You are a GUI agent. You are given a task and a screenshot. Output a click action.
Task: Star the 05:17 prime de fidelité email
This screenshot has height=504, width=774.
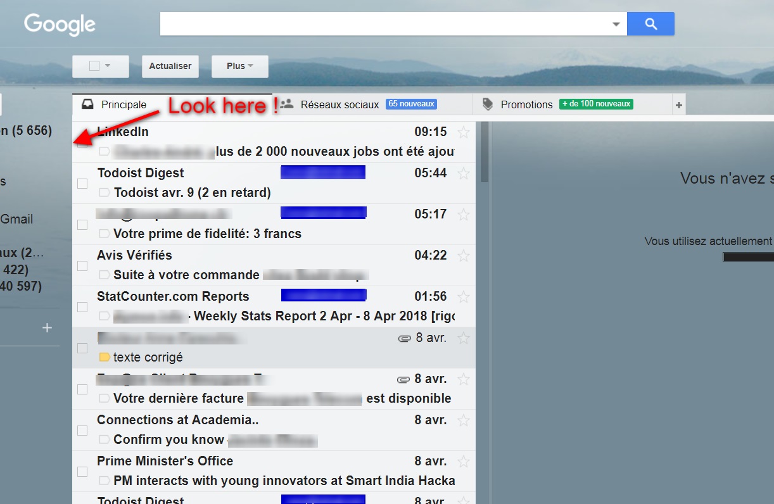coord(464,214)
